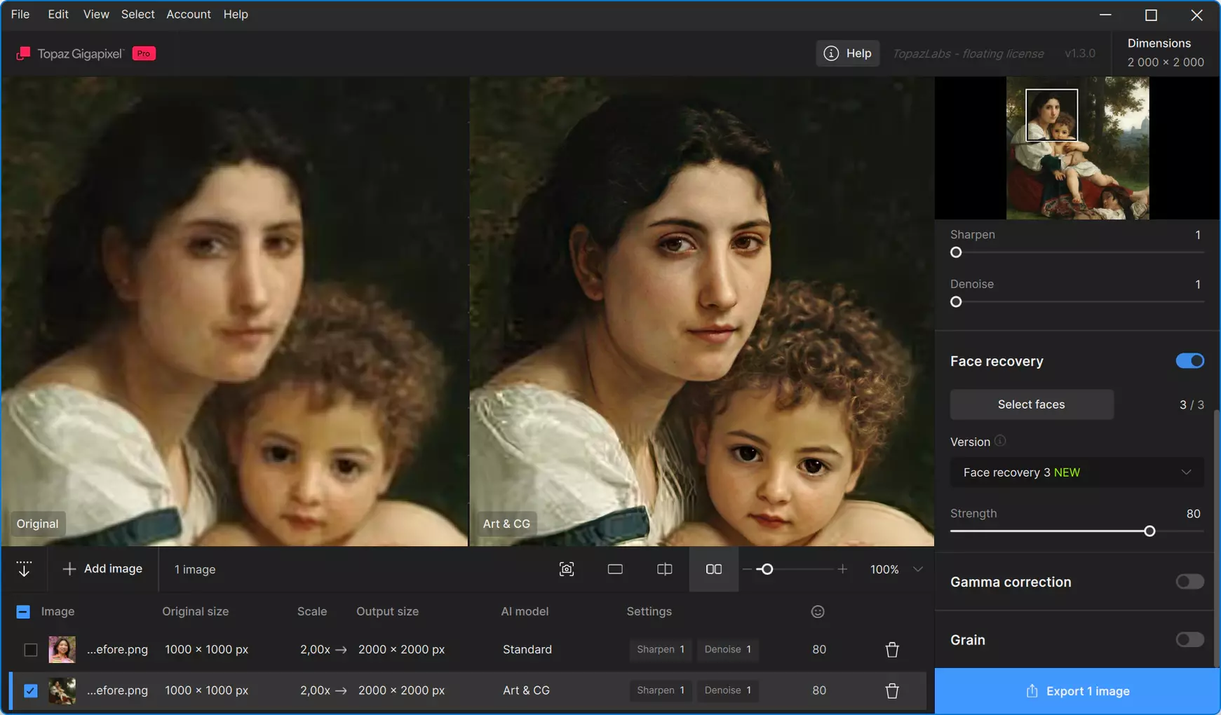Switch to split view layout icon
Screen dimensions: 1221x715
[x=664, y=569]
